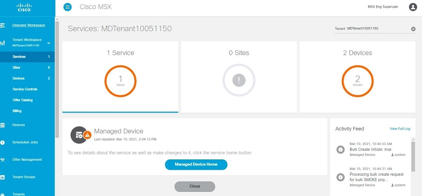This screenshot has height=196, width=422.
Task: Open Service Controls in the sidebar
Action: click(25, 89)
